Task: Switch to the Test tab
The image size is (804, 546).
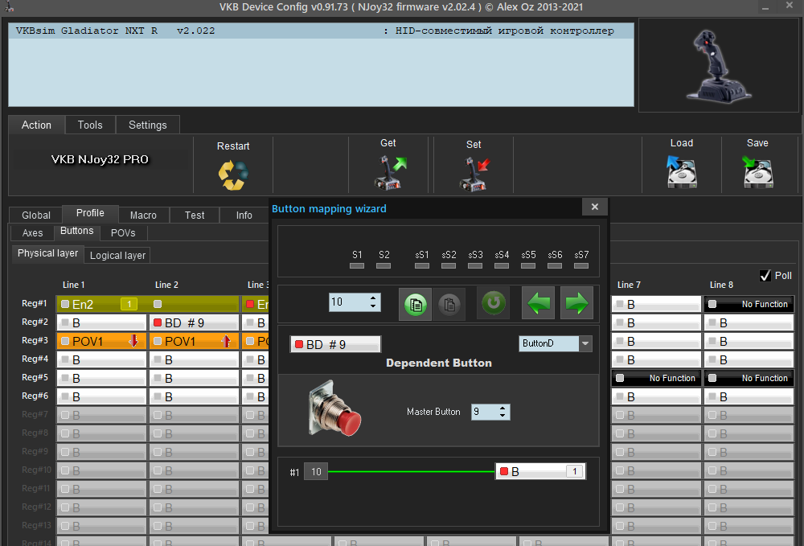Action: pyautogui.click(x=195, y=216)
